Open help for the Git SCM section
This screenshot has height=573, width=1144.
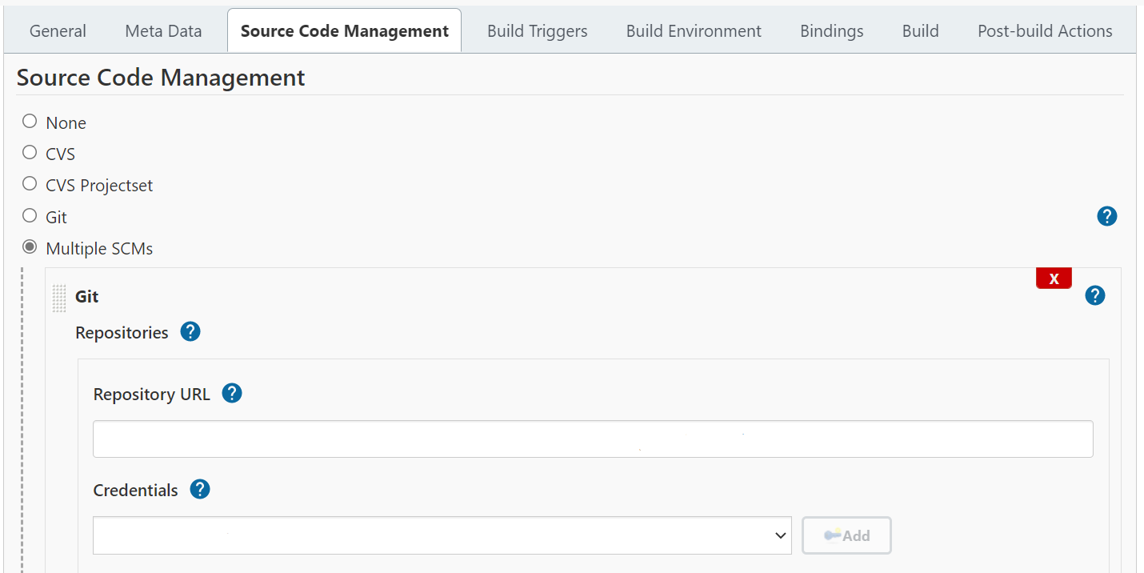click(1094, 296)
